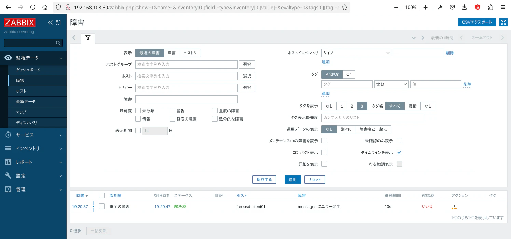Select the freebsd-client01 row checkbox
Viewport: 511px width, 239px height.
[x=102, y=206]
